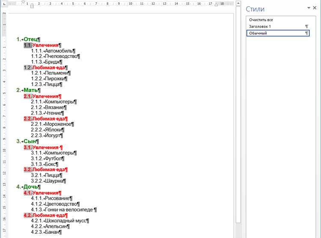Click the 3.1 Увлечения subheading
Viewport: 321px width, 238px height.
tap(43, 148)
